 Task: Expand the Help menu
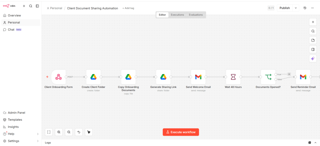pyautogui.click(x=21, y=134)
